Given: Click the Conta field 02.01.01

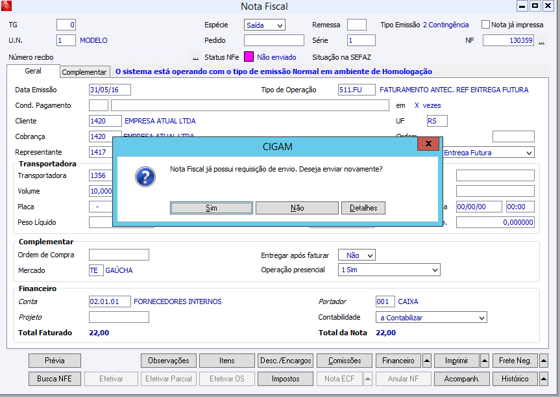Looking at the screenshot, I should pos(110,301).
